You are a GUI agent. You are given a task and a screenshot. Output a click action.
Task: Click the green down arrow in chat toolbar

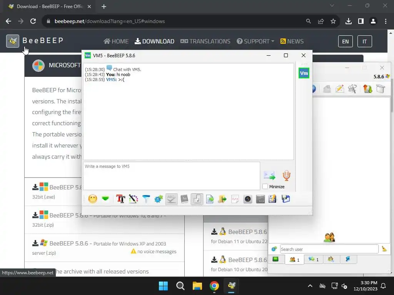105,199
